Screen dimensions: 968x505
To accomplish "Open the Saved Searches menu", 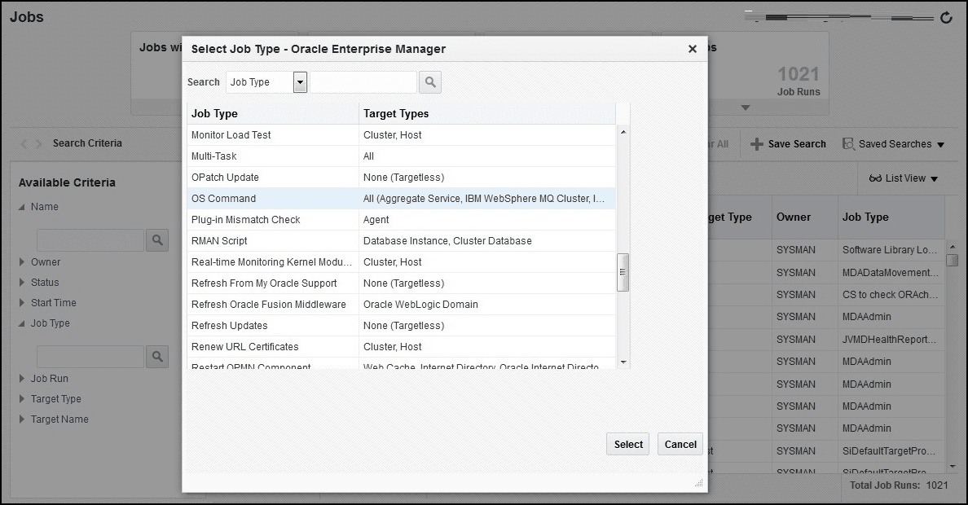I will click(894, 144).
